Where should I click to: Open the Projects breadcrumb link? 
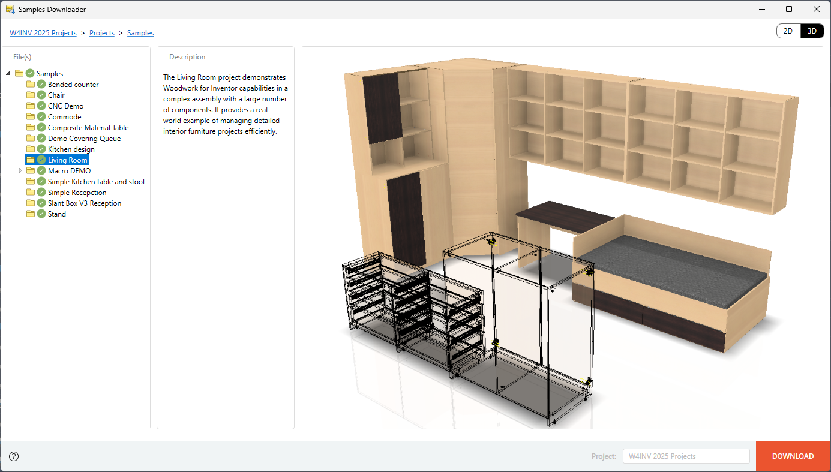[x=102, y=33]
